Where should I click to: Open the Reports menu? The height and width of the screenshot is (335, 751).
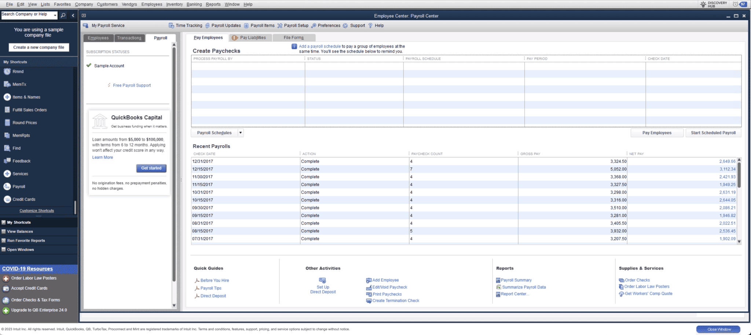coord(213,4)
